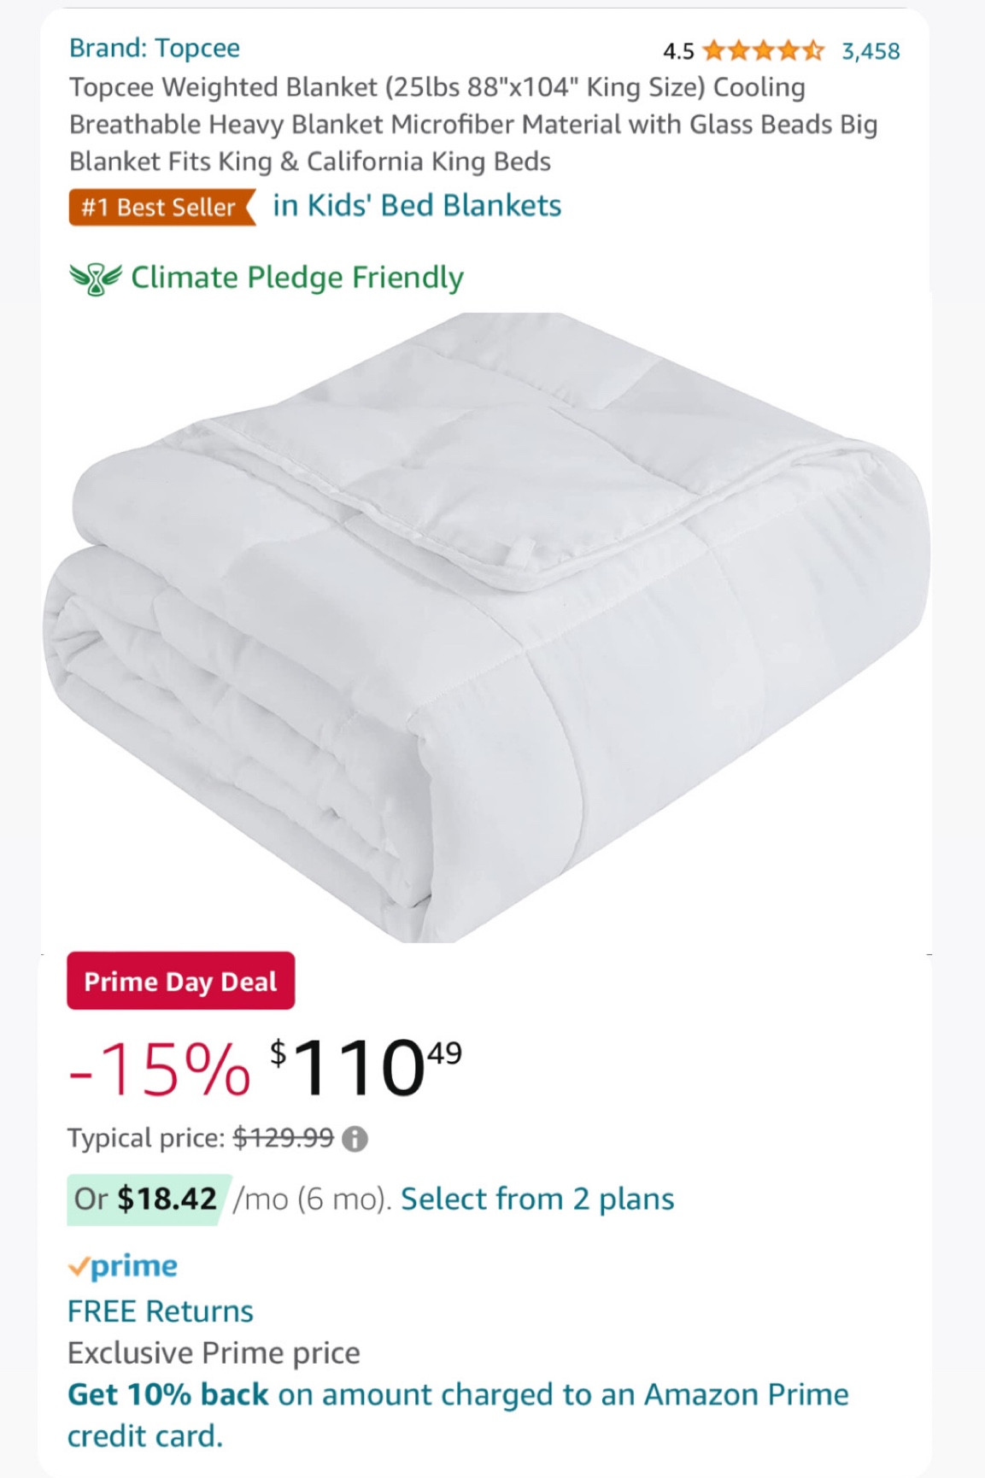
Task: Click the -15% discount percentage
Action: [x=160, y=1069]
